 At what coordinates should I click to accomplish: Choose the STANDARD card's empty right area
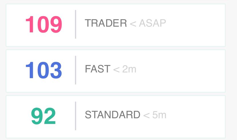coord(196,117)
